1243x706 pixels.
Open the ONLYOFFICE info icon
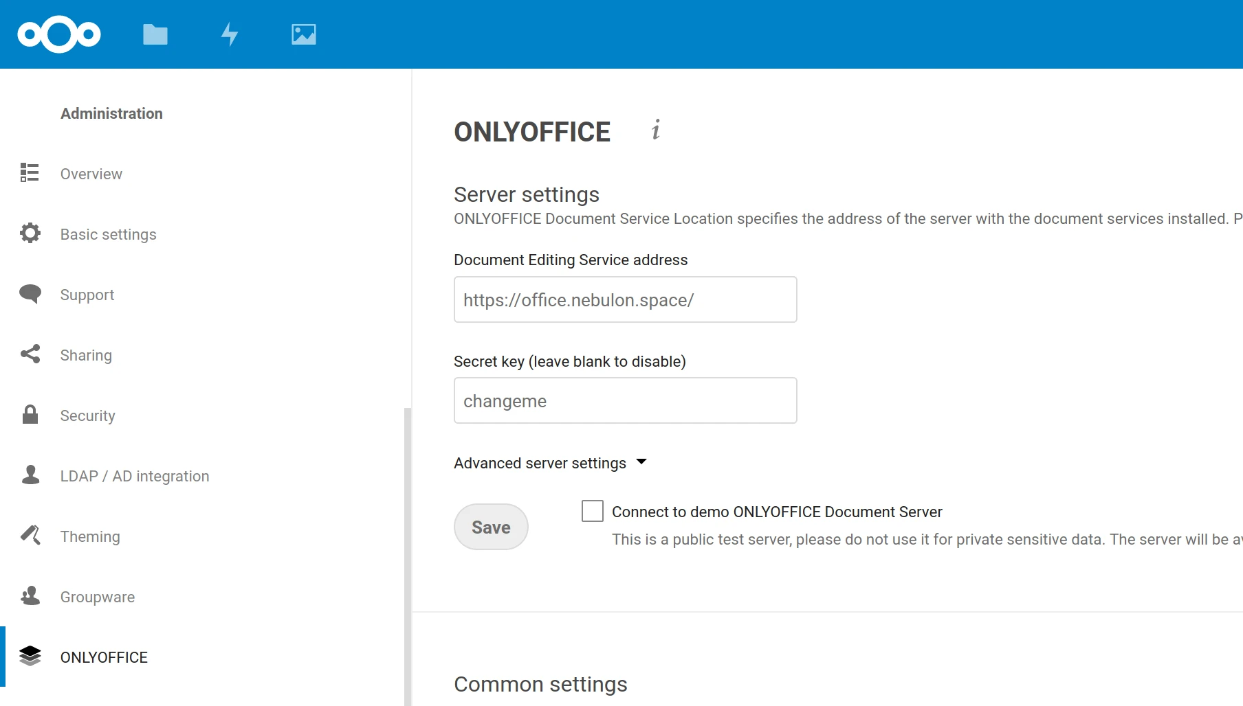click(654, 130)
